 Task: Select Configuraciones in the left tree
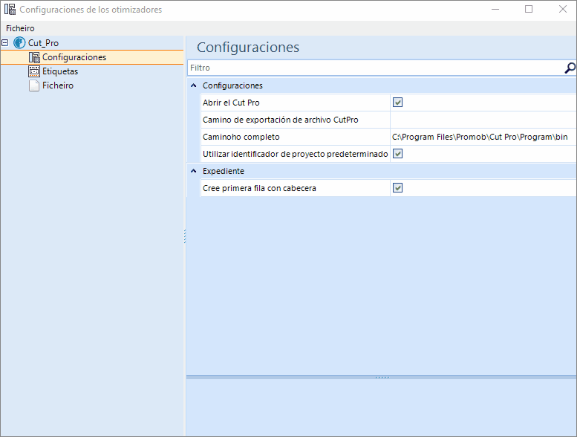(74, 57)
